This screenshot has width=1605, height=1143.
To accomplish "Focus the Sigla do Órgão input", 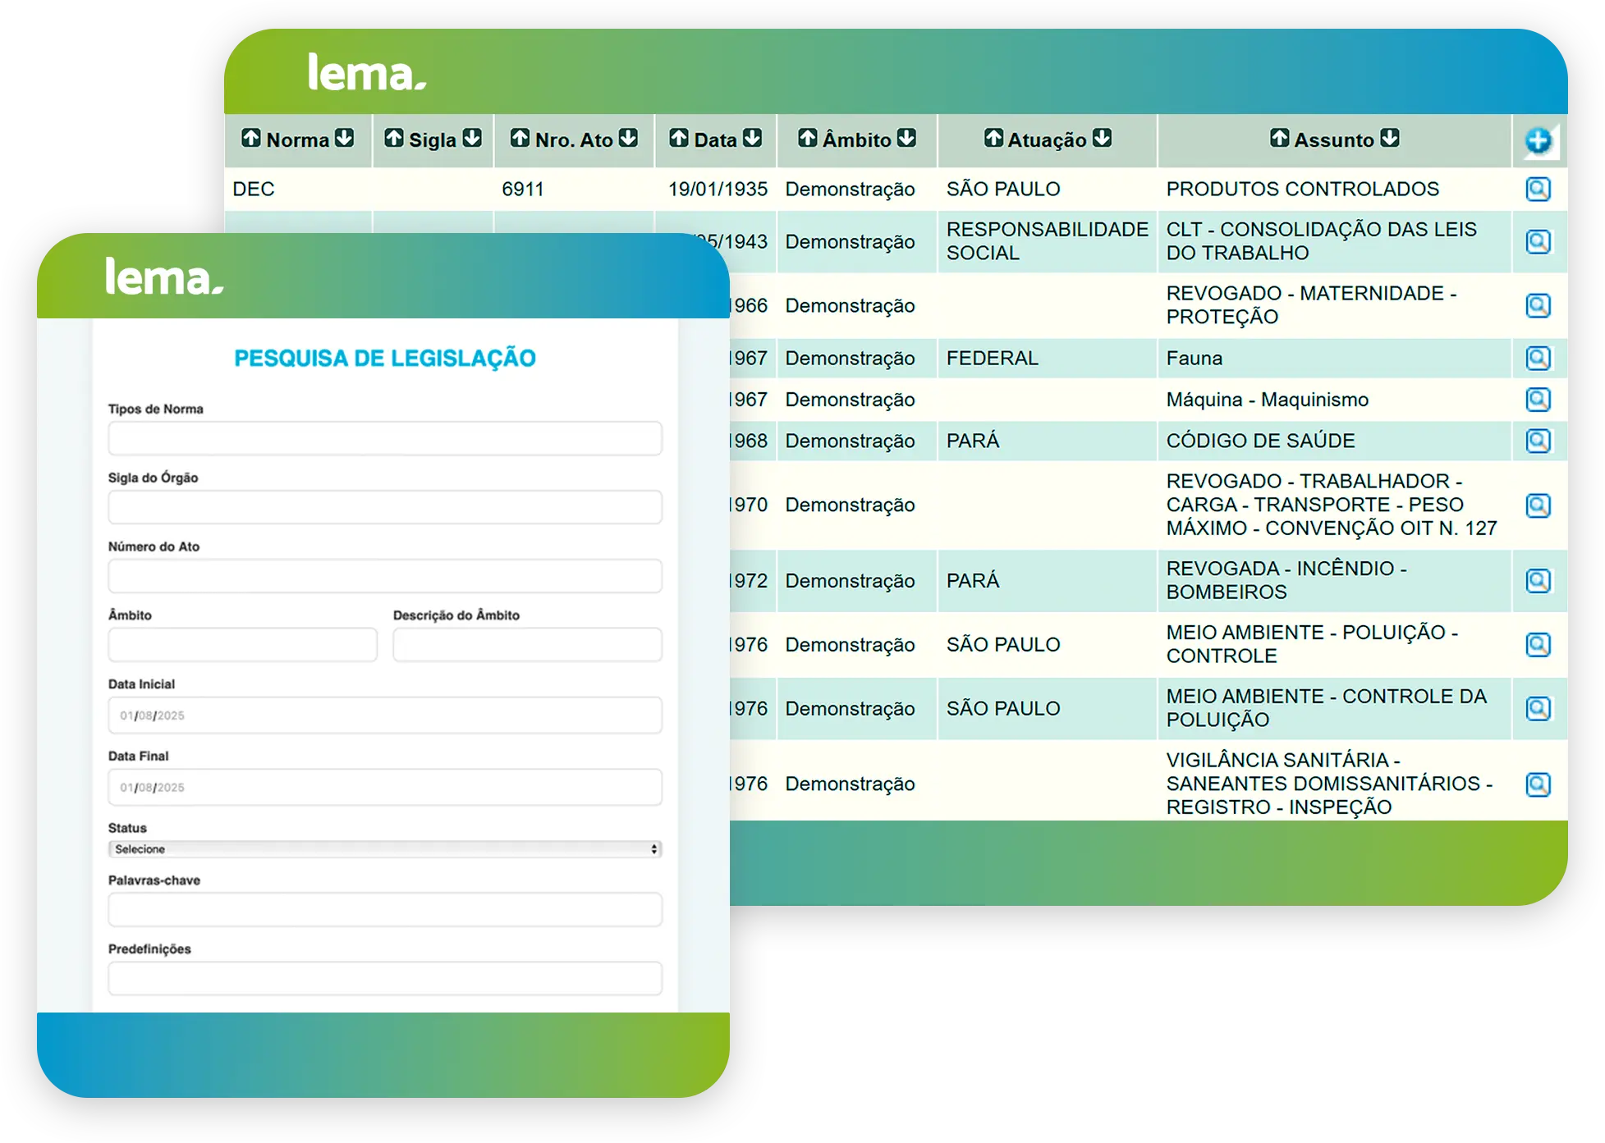I will [x=384, y=508].
